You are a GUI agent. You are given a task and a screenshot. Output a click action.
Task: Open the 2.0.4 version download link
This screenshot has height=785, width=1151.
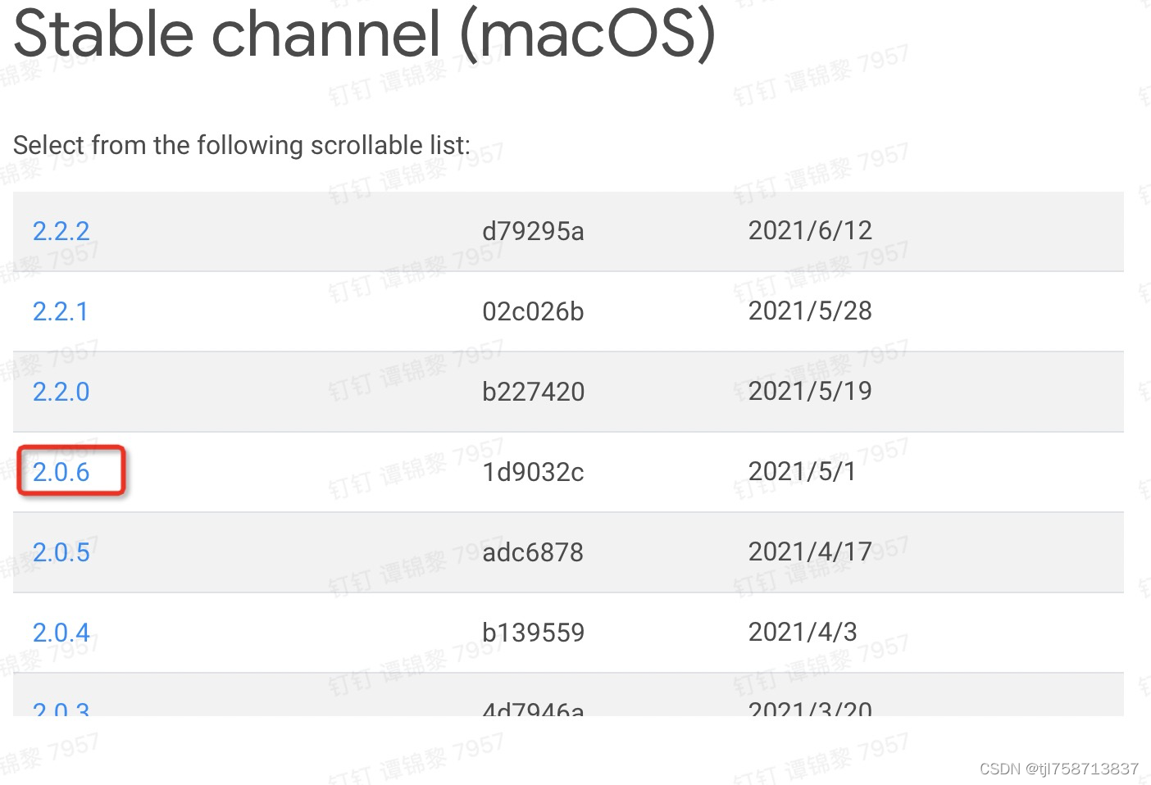point(61,633)
